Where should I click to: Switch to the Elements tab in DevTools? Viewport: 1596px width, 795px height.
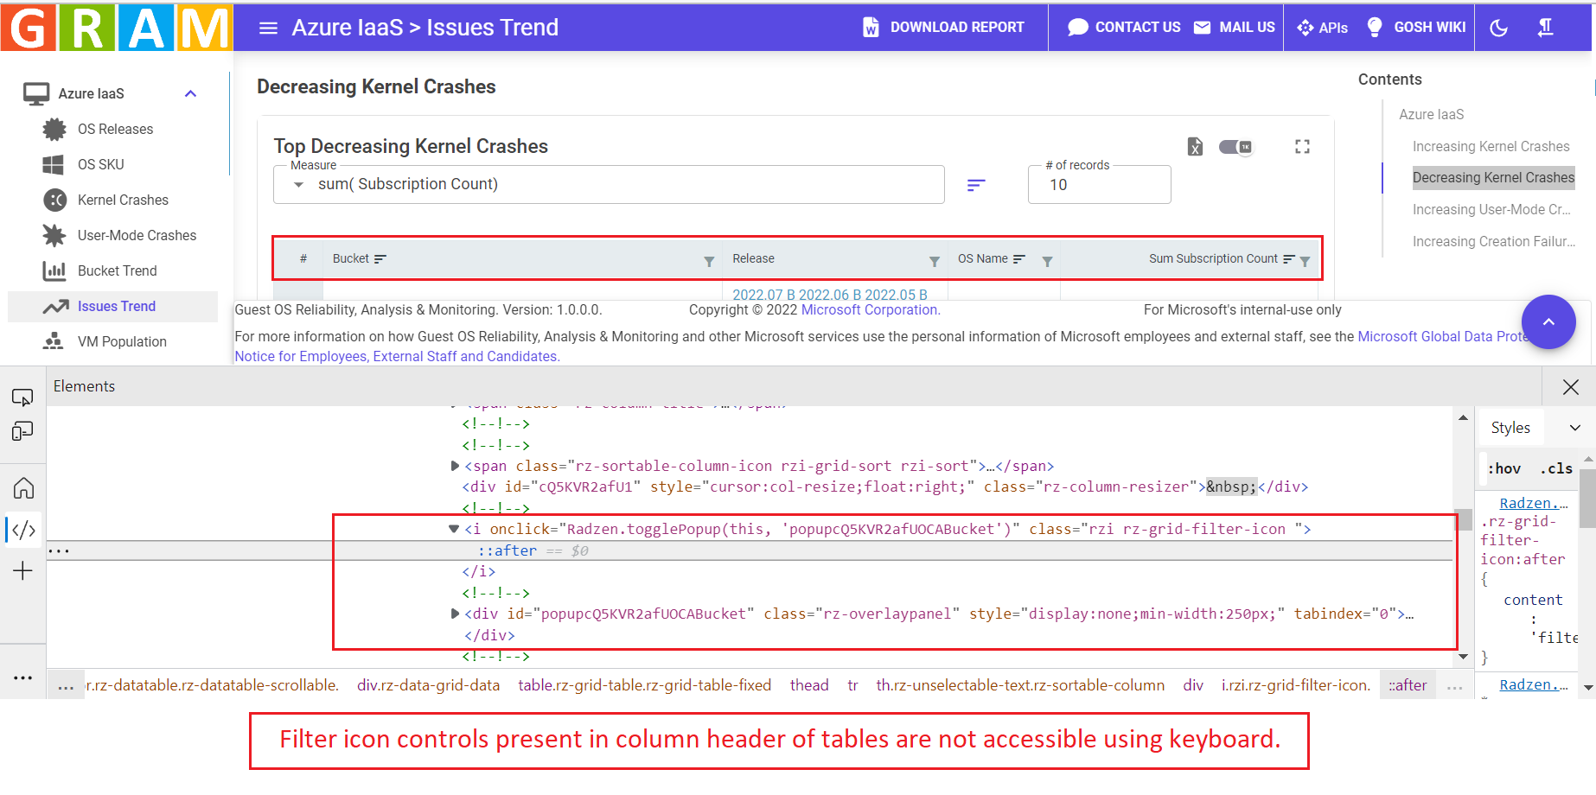point(84,385)
